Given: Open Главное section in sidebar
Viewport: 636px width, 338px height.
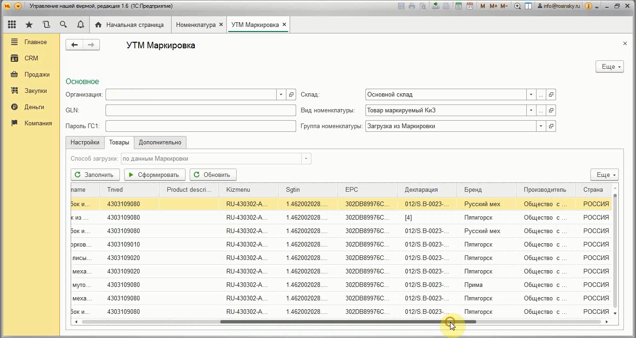Looking at the screenshot, I should [31, 42].
